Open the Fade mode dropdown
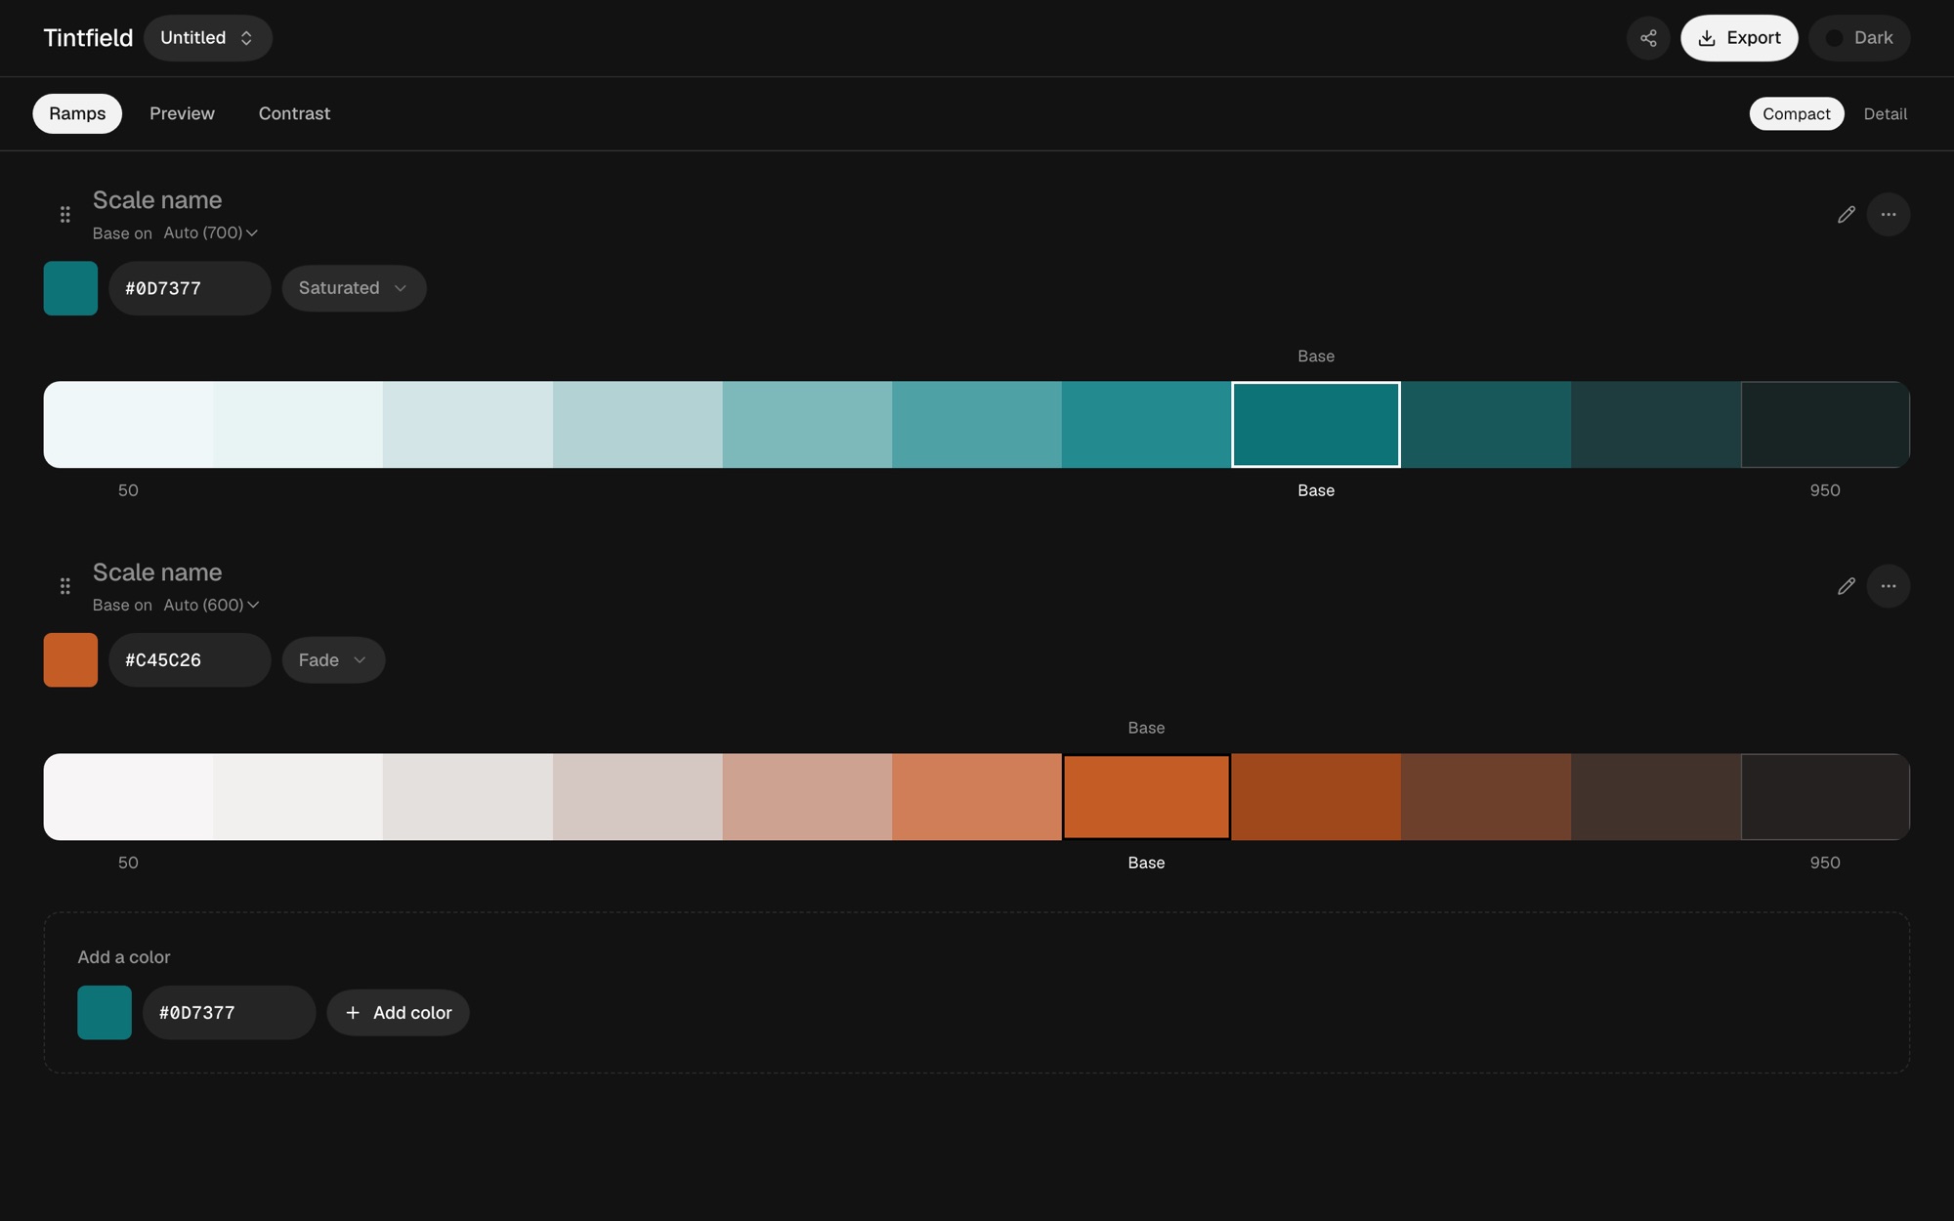Viewport: 1954px width, 1221px height. [333, 660]
